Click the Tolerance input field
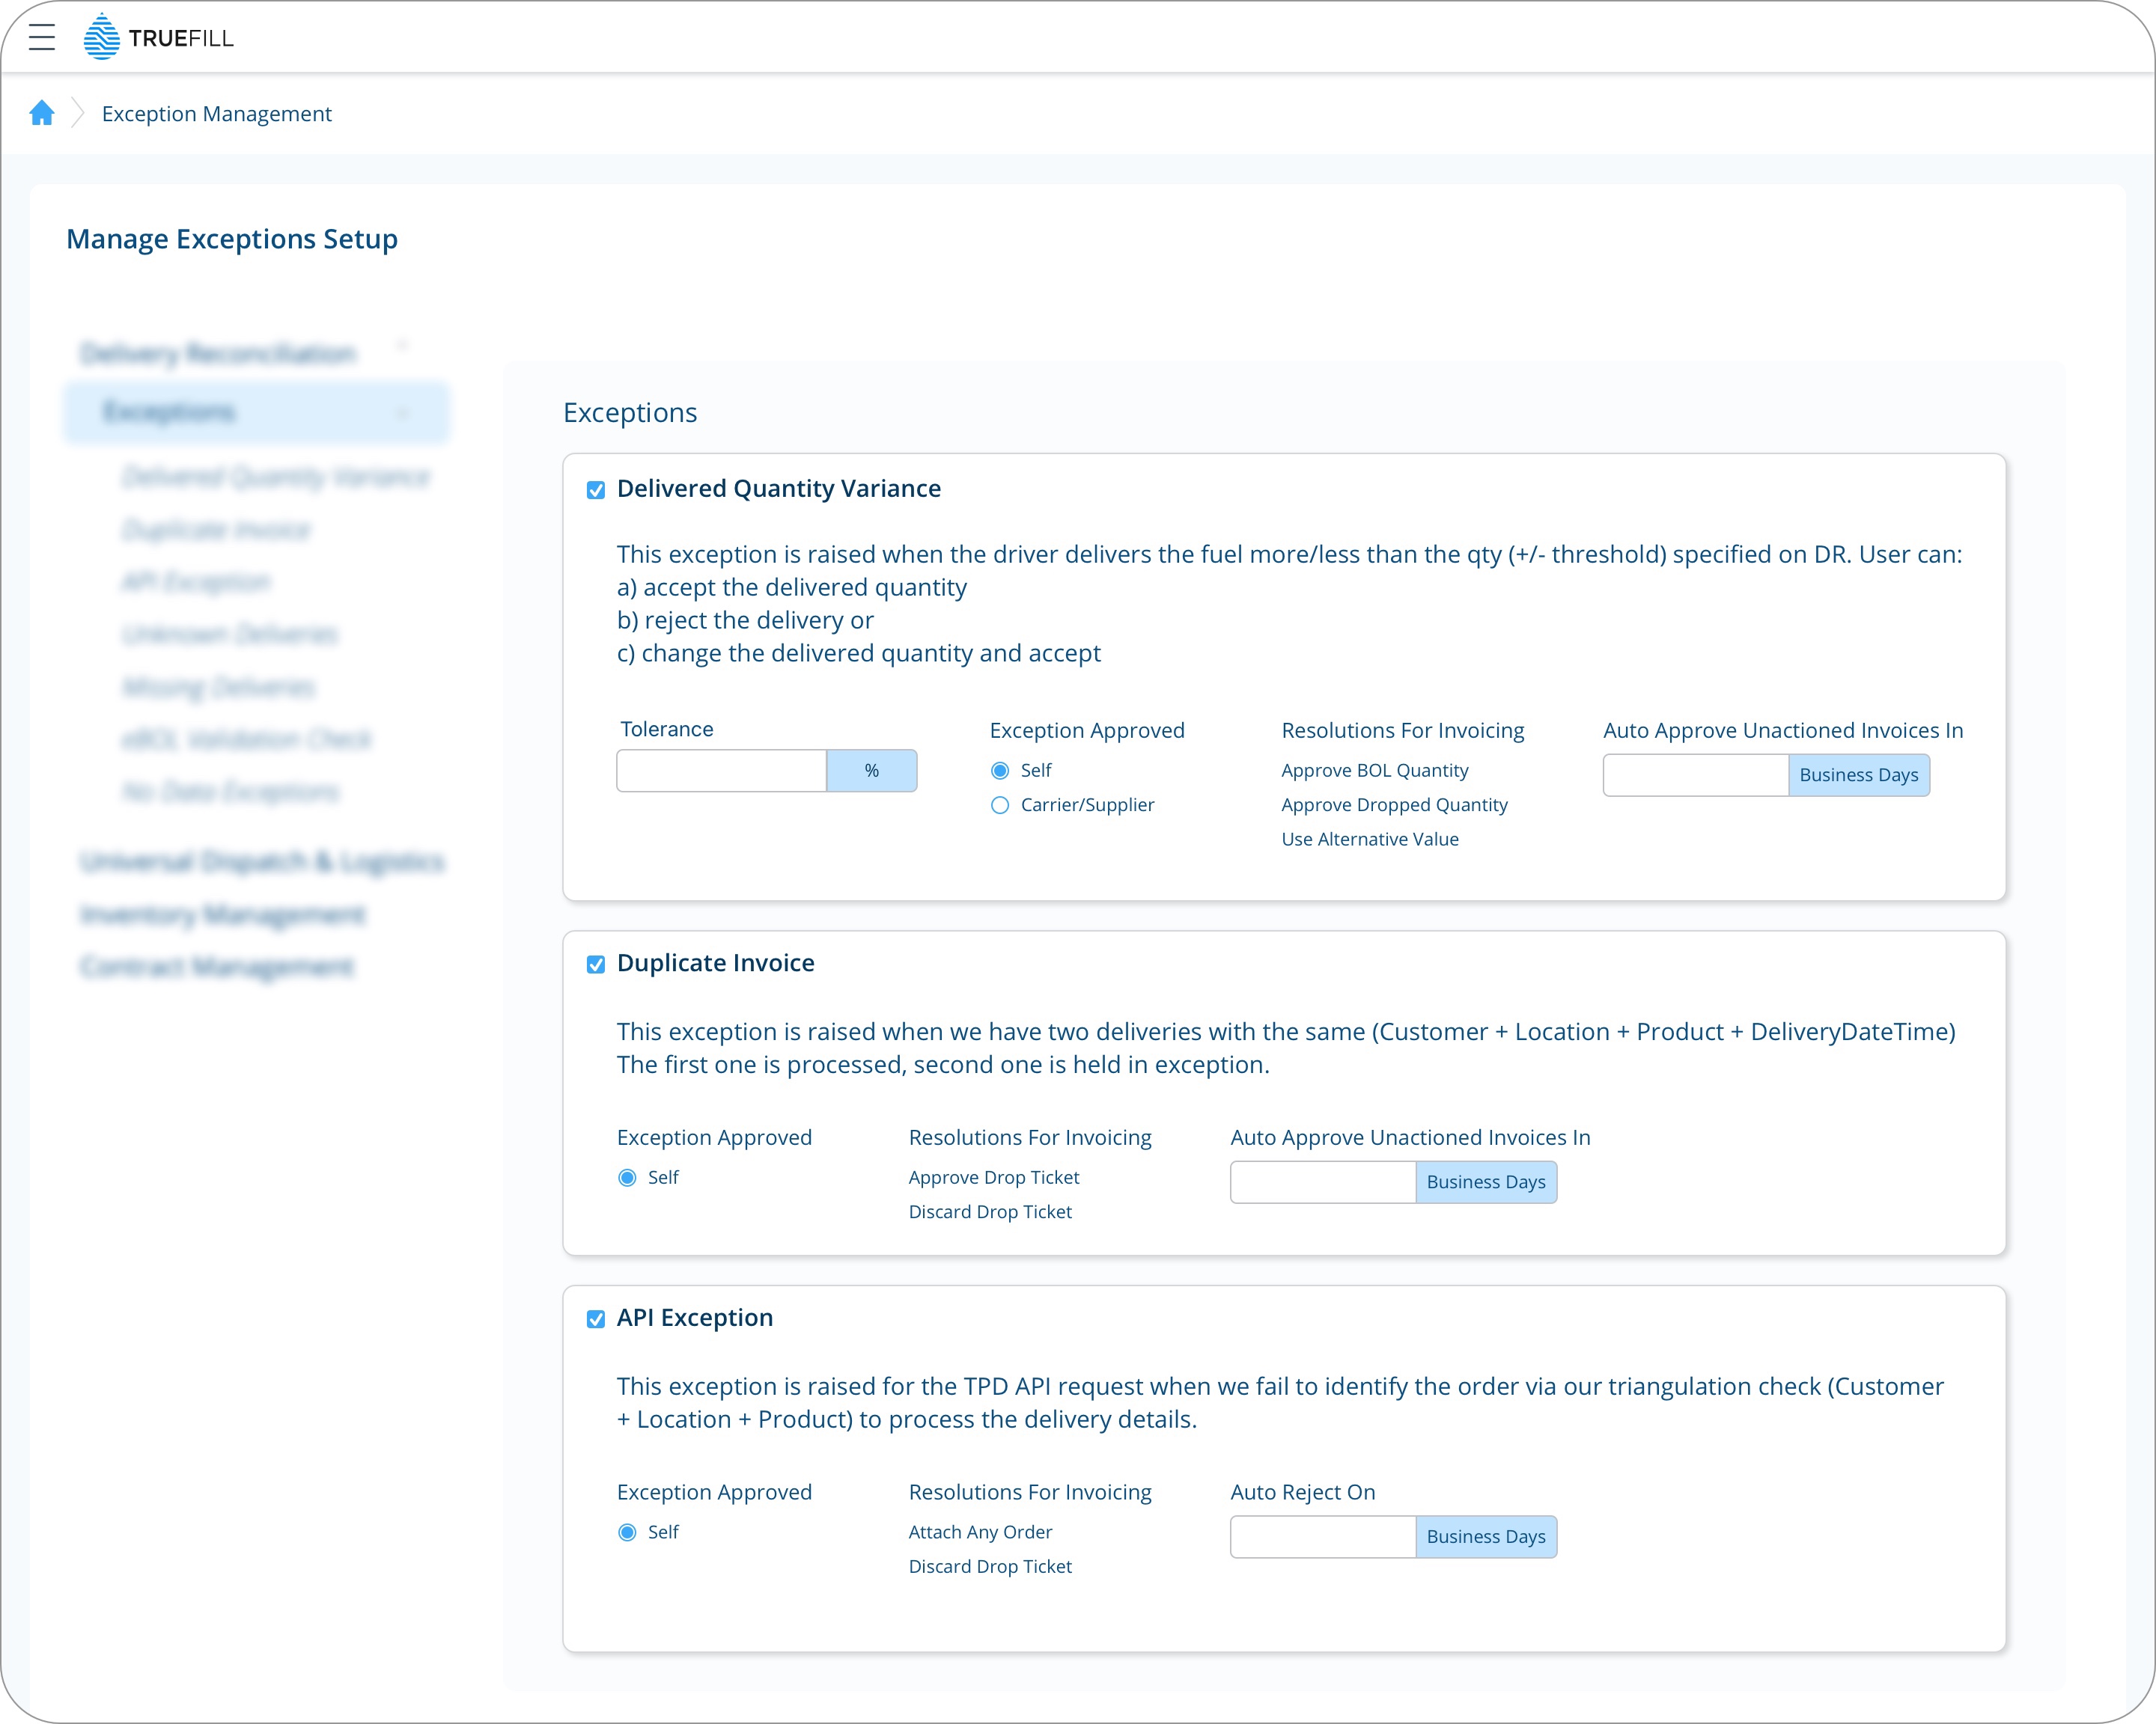This screenshot has height=1724, width=2156. pyautogui.click(x=721, y=771)
